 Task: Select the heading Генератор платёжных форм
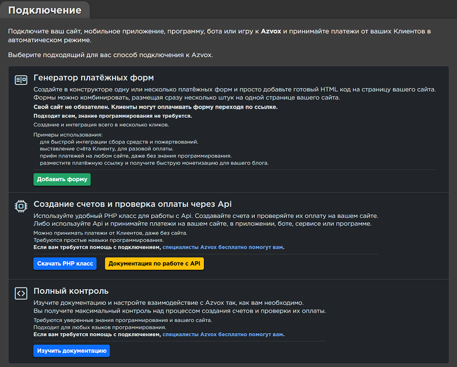coord(94,78)
